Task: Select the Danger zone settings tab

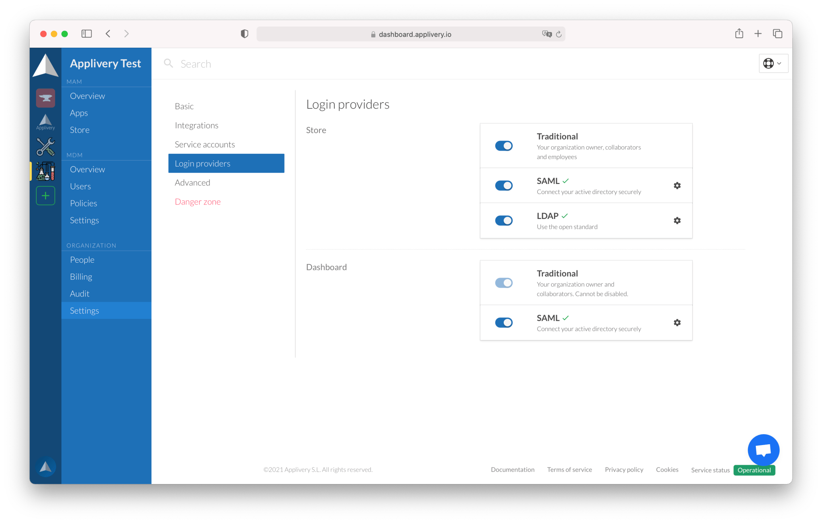Action: [x=197, y=202]
